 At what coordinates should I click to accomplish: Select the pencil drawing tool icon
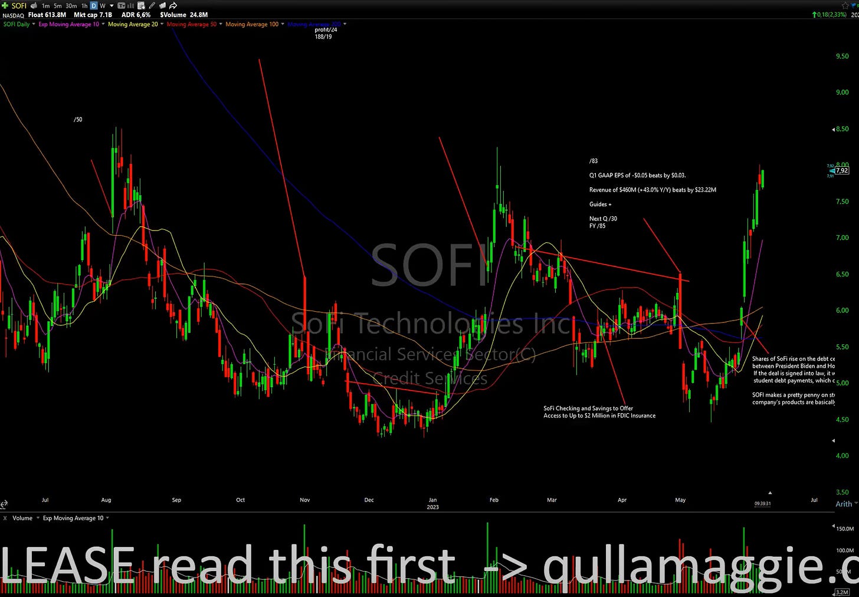[152, 6]
